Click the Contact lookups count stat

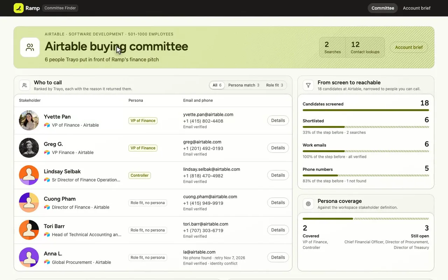[x=365, y=47]
